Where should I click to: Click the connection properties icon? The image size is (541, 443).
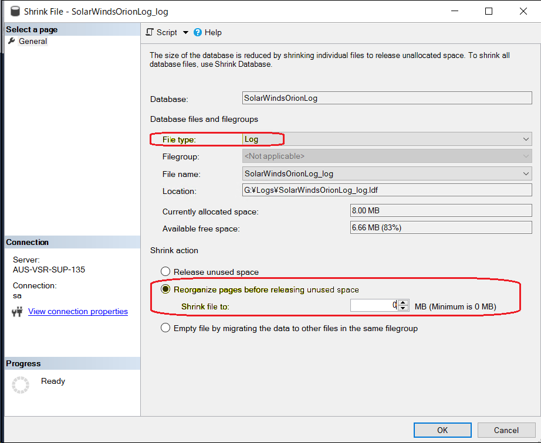coord(16,312)
